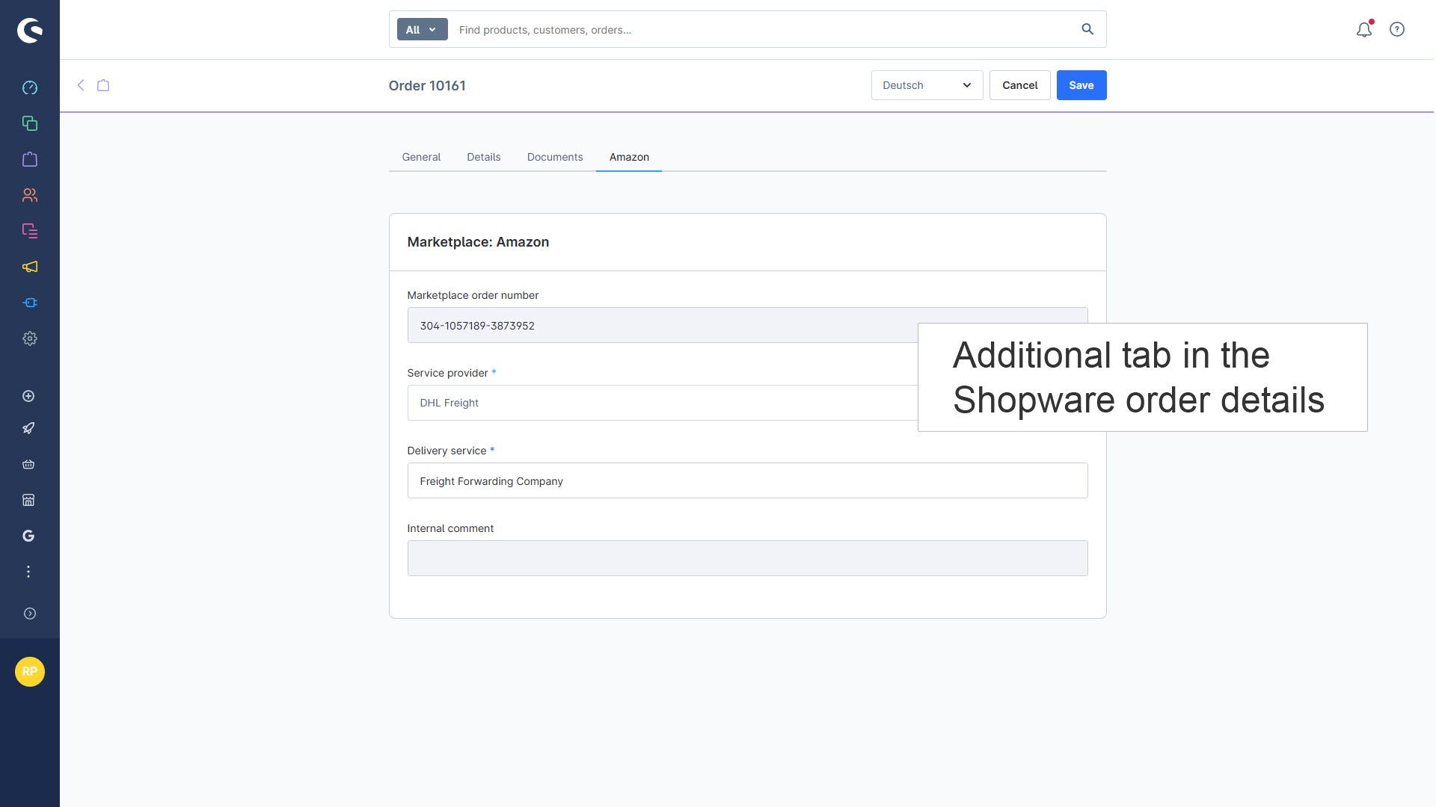Click the order bag icon beside back arrow

[103, 85]
